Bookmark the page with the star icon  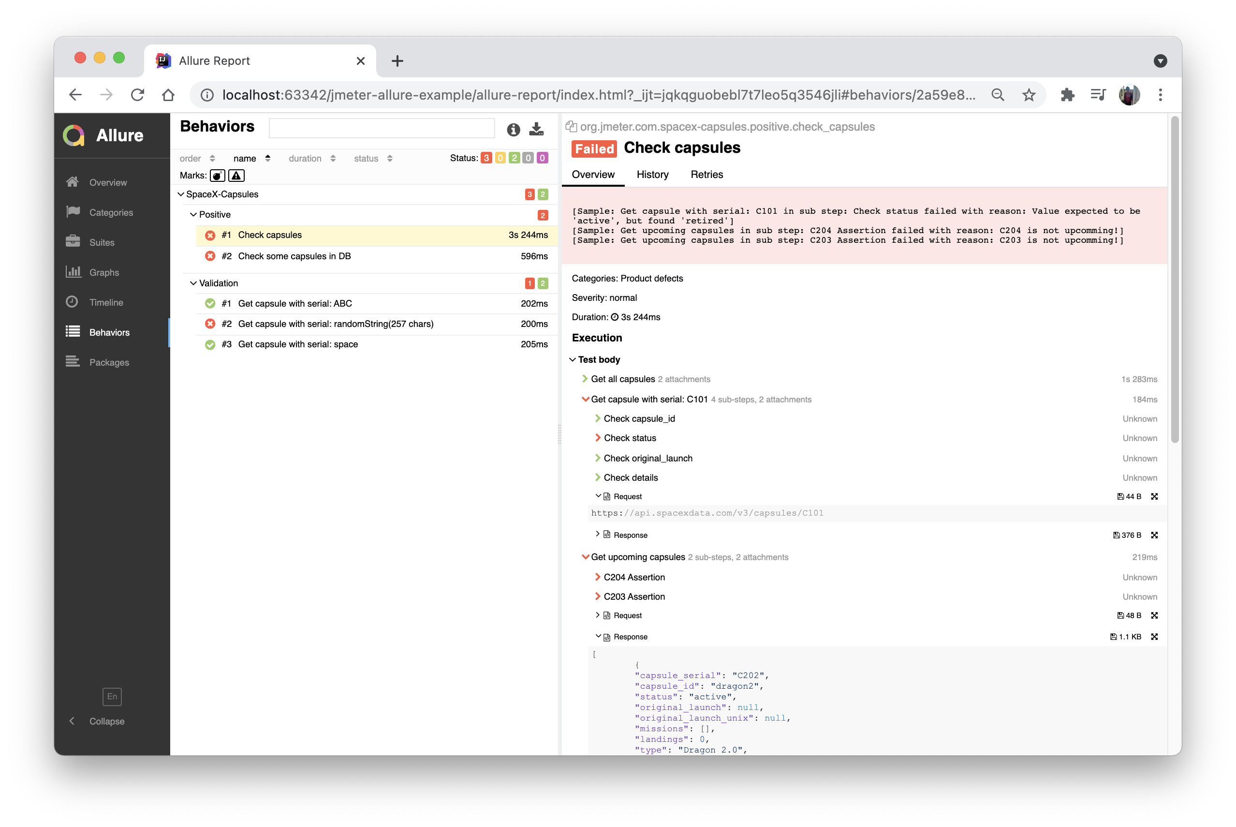coord(1028,95)
